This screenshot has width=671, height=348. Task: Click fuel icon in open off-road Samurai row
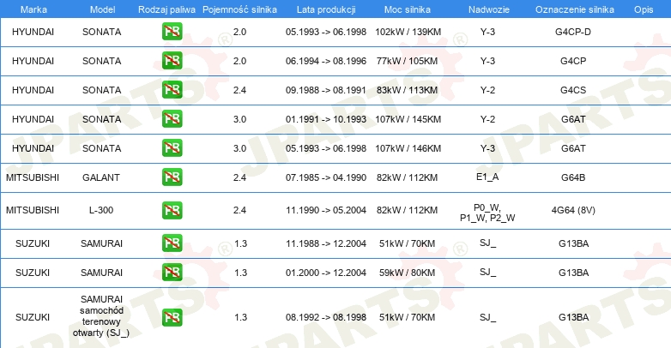click(x=172, y=317)
